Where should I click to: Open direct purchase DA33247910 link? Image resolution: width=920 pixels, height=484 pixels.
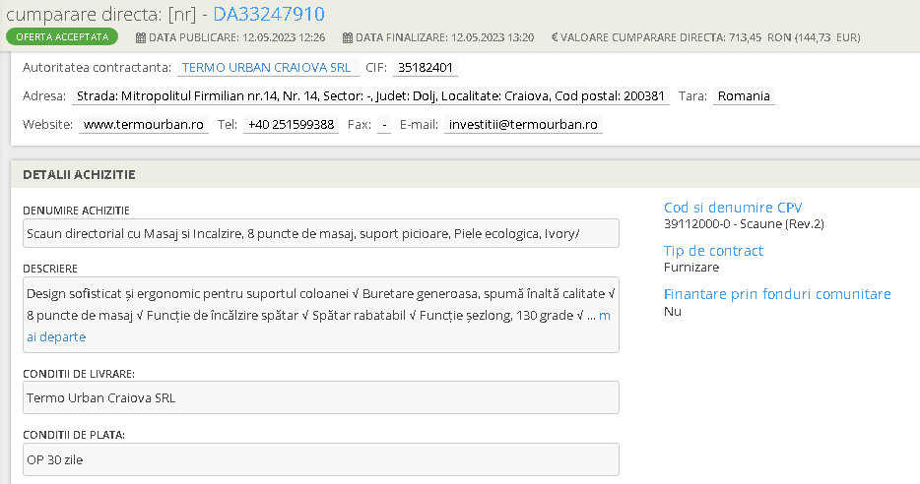click(x=269, y=14)
